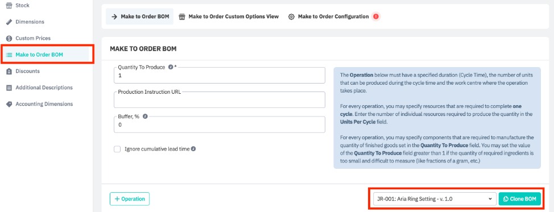554x212 pixels.
Task: Open the Make to Order Configuration tab
Action: point(329,16)
